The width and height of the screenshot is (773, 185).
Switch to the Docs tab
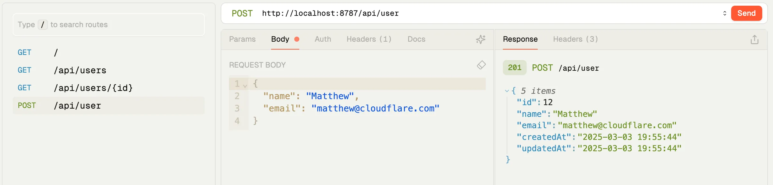click(x=416, y=39)
